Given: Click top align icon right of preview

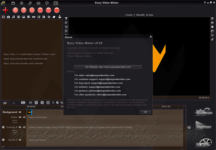Looking at the screenshot, I should click(212, 18).
